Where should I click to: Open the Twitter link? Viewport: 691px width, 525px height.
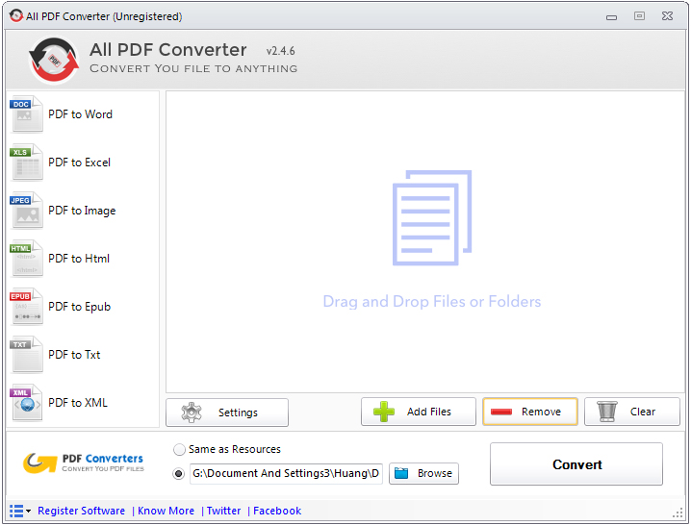click(x=224, y=511)
